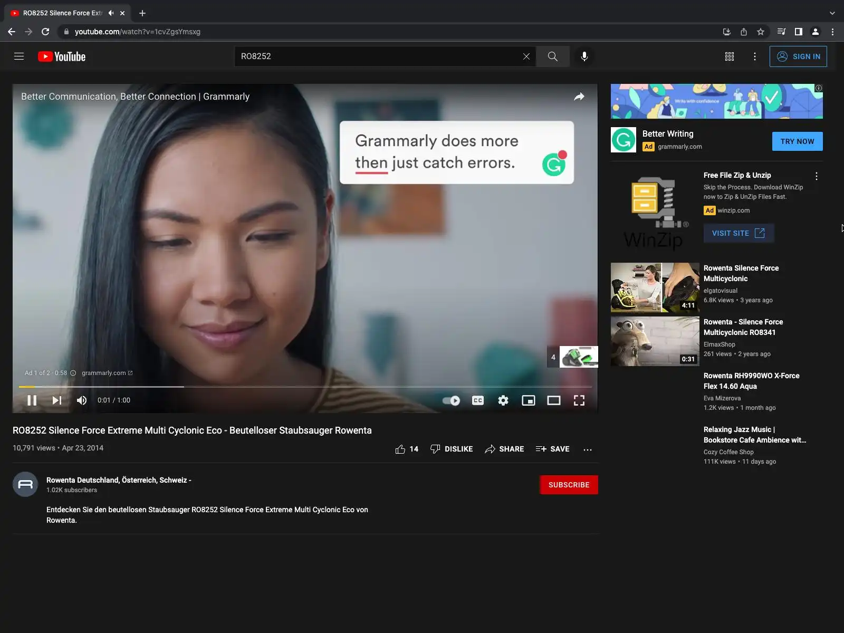Open the Chrome three-dot menu
This screenshot has height=633, width=844.
(x=832, y=32)
